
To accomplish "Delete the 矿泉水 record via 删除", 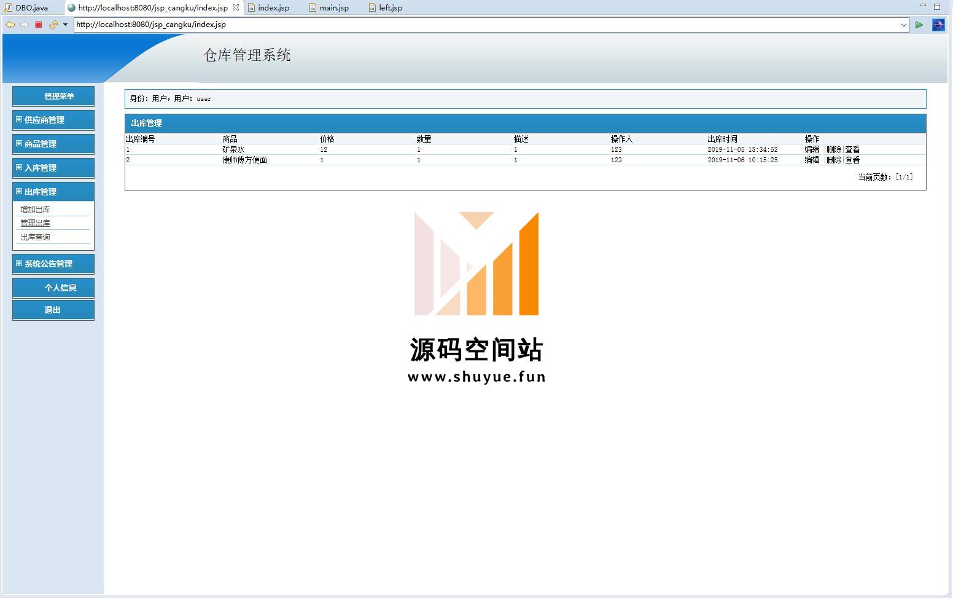I will coord(834,149).
